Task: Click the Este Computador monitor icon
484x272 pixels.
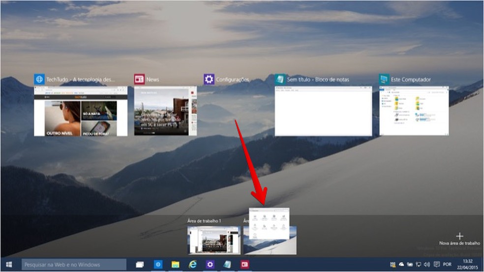Action: click(384, 79)
